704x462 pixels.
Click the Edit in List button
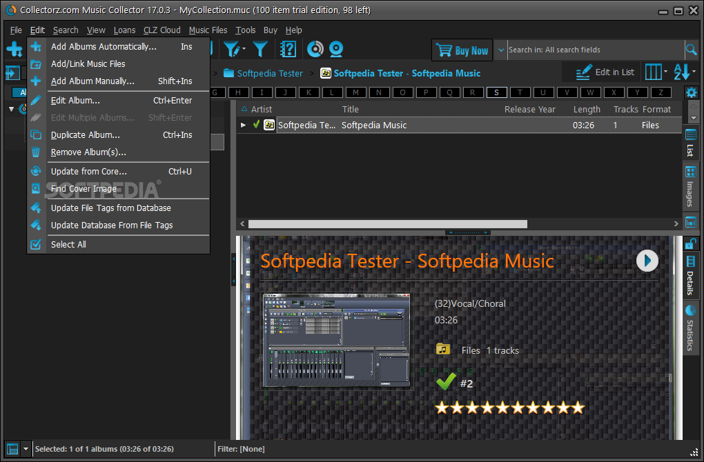[x=605, y=72]
